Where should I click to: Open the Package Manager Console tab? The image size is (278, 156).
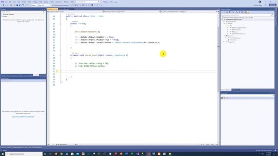(x=20, y=147)
